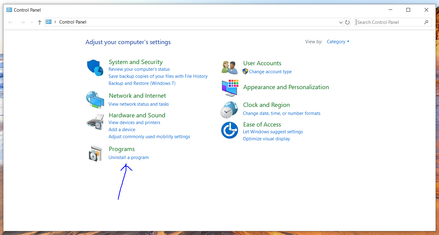This screenshot has width=439, height=235.
Task: Open the Hardware and Sound printer icon
Action: point(95,122)
